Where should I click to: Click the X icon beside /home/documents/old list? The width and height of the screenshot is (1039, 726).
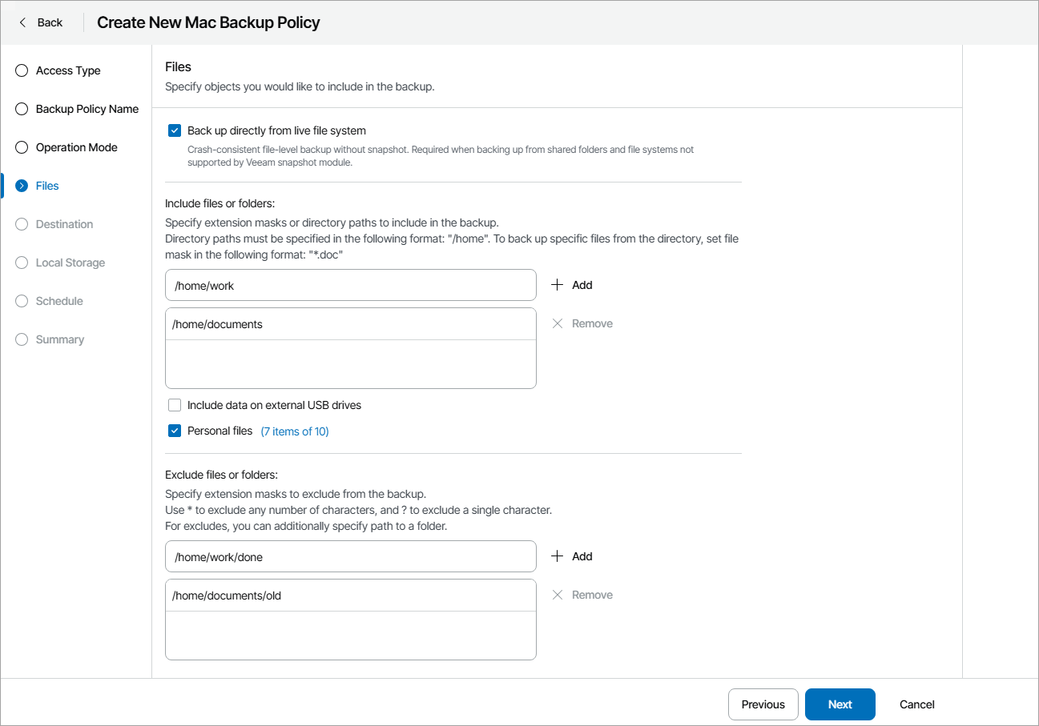(558, 595)
